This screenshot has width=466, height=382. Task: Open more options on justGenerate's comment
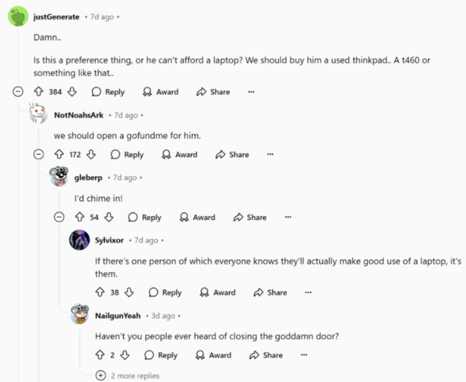[251, 92]
